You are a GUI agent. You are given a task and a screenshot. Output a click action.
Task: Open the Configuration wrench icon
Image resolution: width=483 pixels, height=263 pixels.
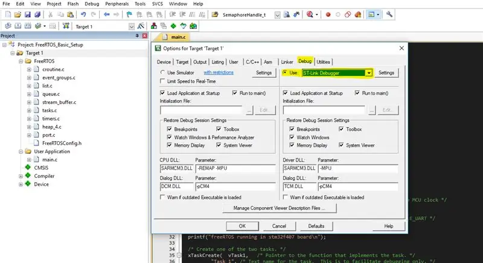(389, 14)
